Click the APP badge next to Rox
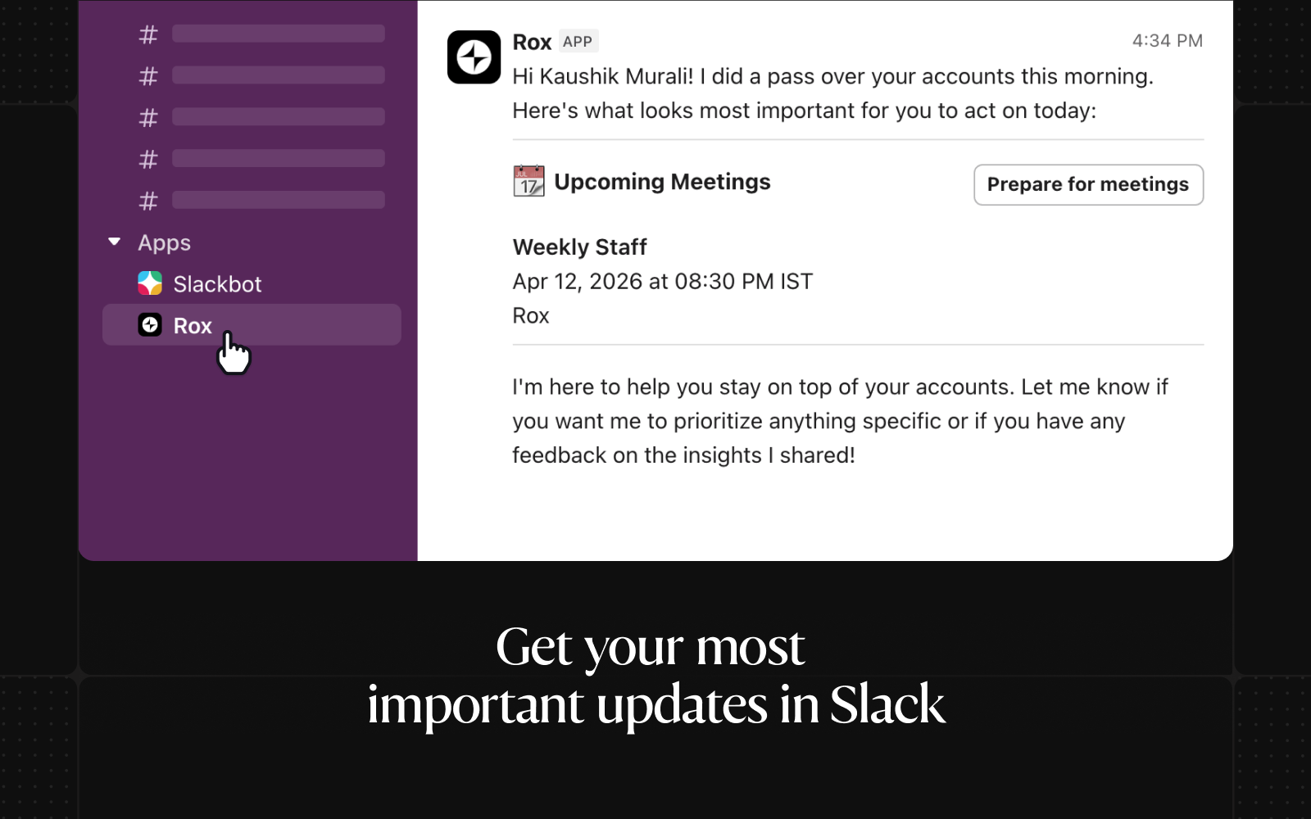The width and height of the screenshot is (1311, 819). 578,42
